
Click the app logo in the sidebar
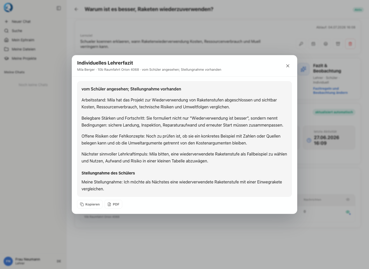(8, 8)
